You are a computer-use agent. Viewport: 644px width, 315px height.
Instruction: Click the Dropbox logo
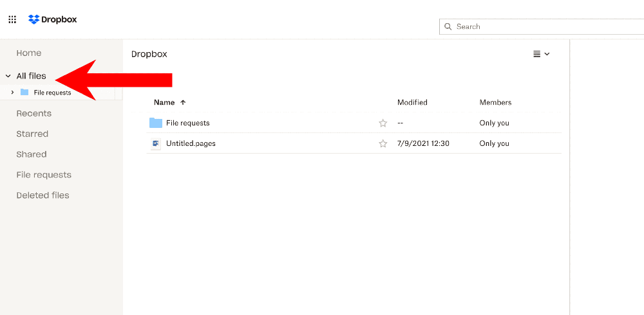tap(53, 19)
